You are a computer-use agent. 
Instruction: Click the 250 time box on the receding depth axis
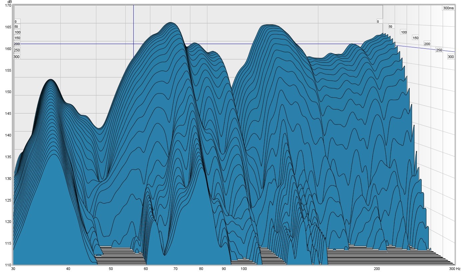coord(439,50)
